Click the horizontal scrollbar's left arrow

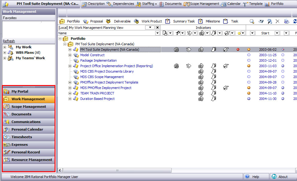(x=60, y=170)
